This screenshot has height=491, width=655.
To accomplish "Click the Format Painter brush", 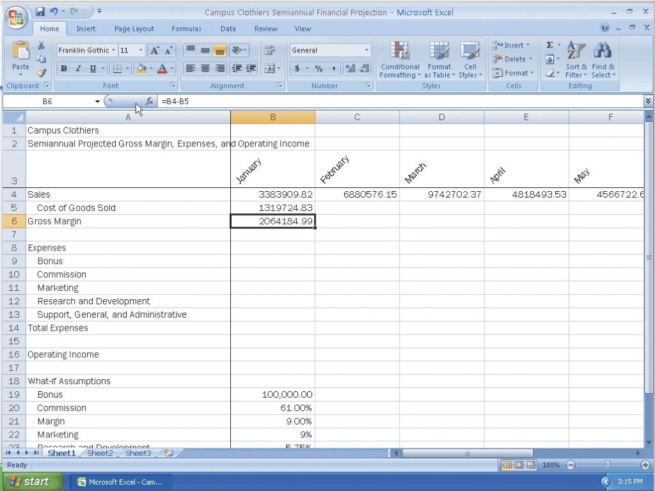I will click(x=42, y=73).
